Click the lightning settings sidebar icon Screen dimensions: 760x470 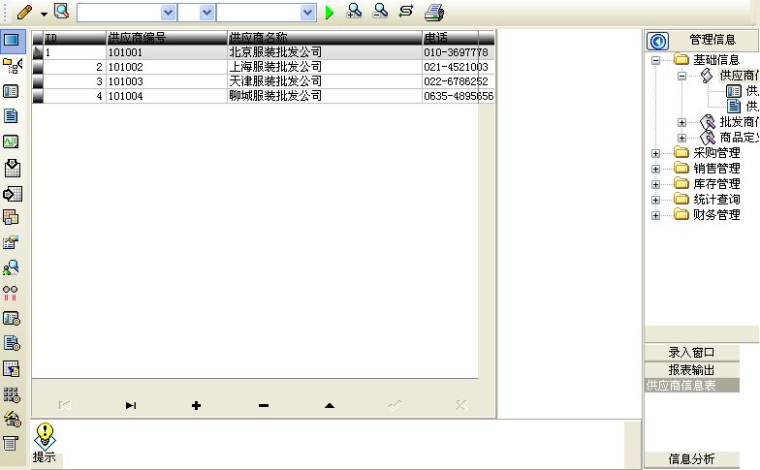12,419
